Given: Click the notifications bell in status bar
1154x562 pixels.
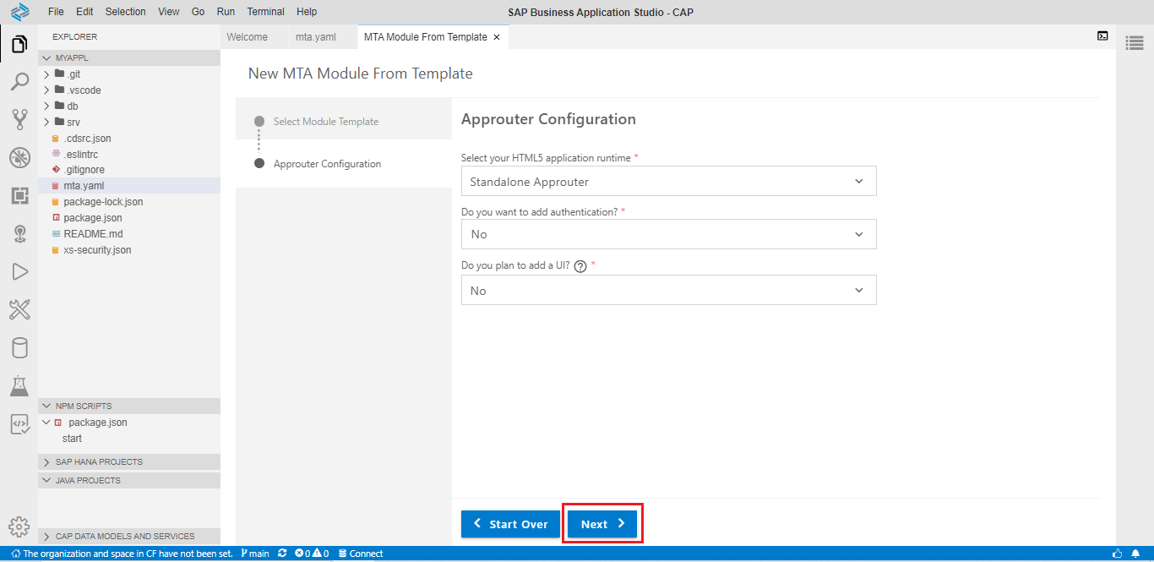Looking at the screenshot, I should tap(1136, 554).
